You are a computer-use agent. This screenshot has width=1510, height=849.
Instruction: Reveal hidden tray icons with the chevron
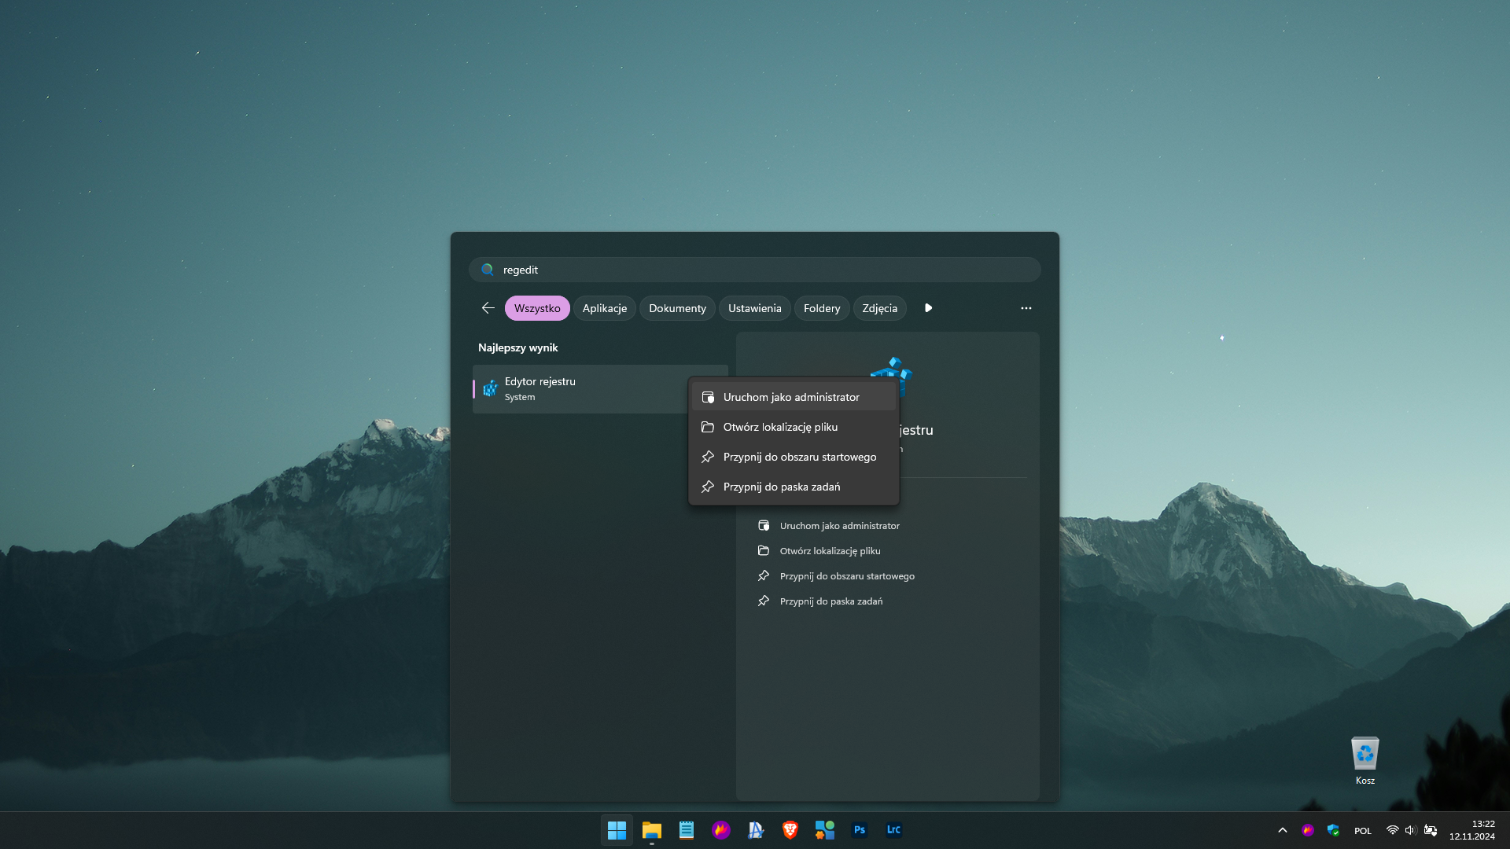(x=1281, y=830)
